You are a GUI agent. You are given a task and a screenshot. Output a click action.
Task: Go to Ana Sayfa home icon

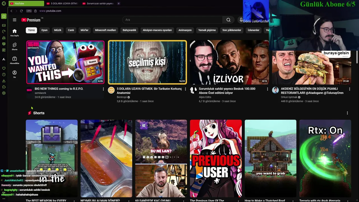[x=15, y=33]
